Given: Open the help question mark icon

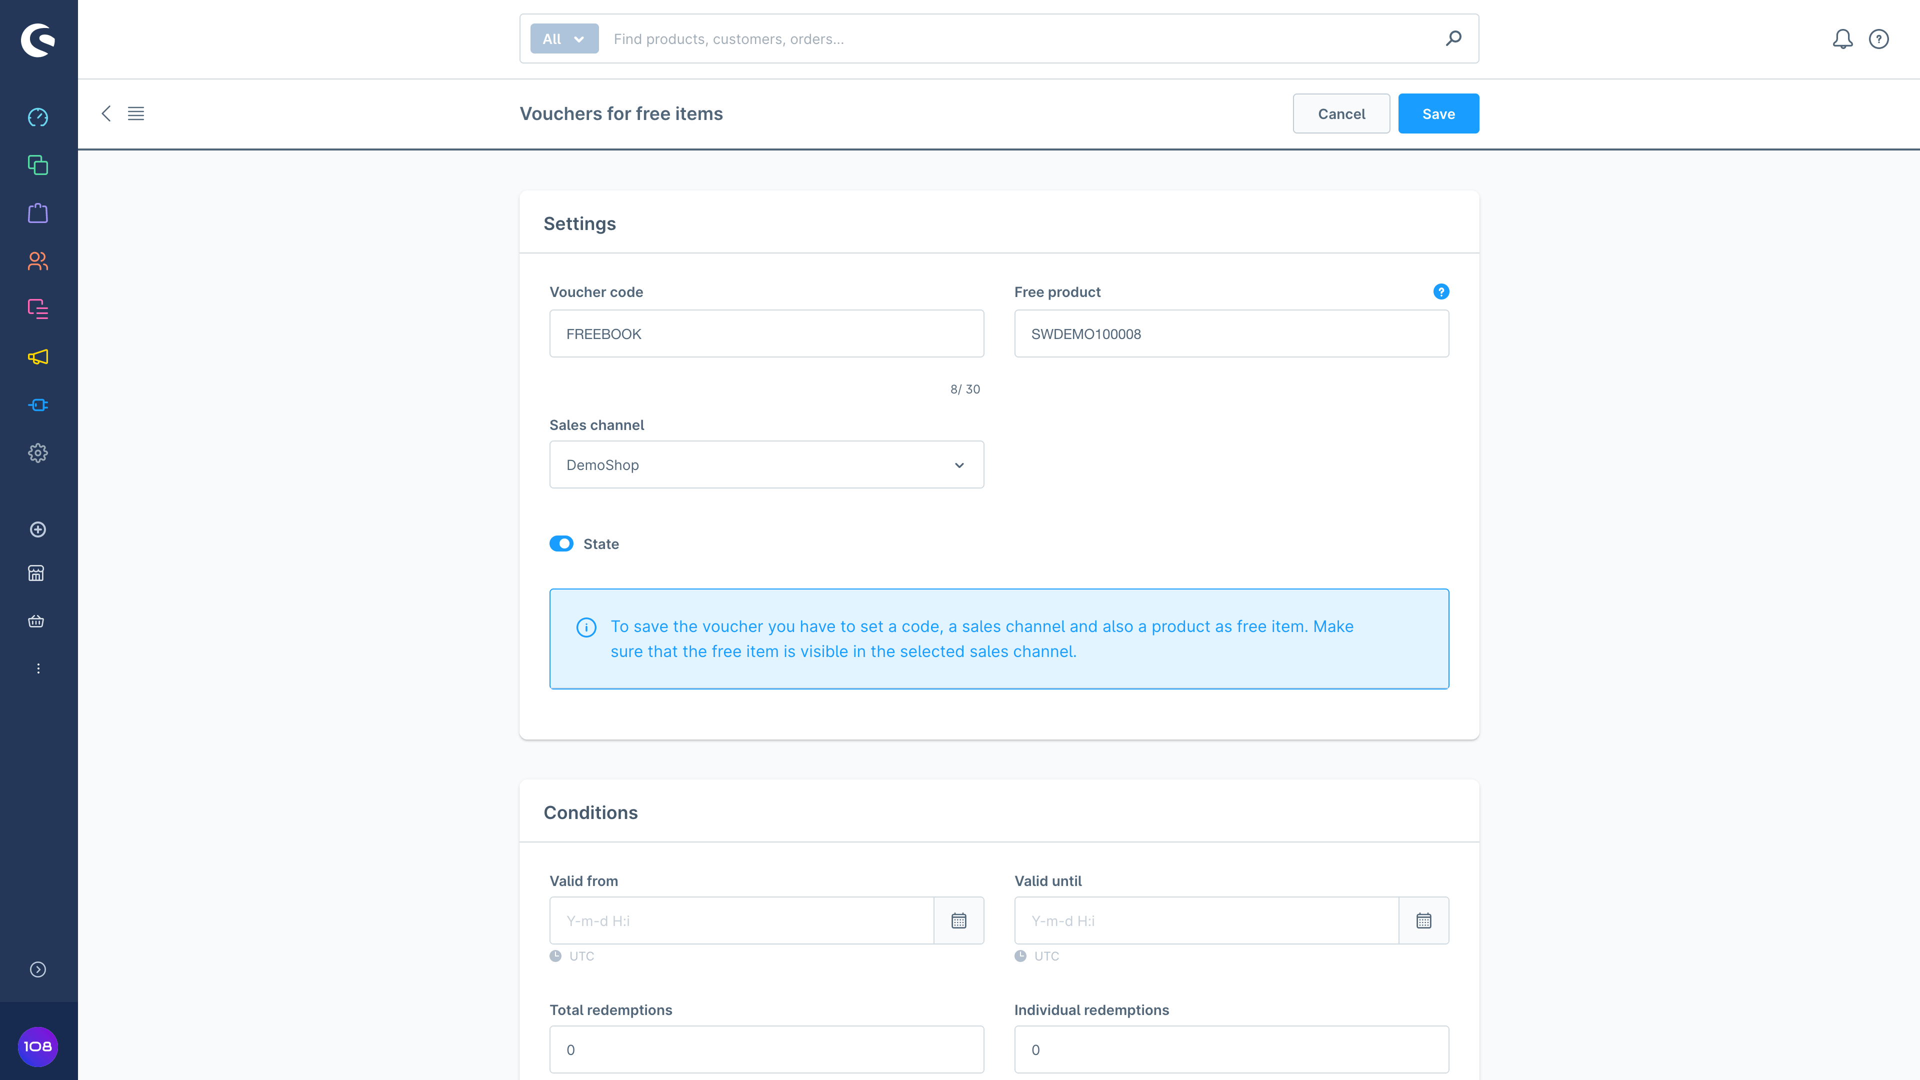Looking at the screenshot, I should [1879, 39].
